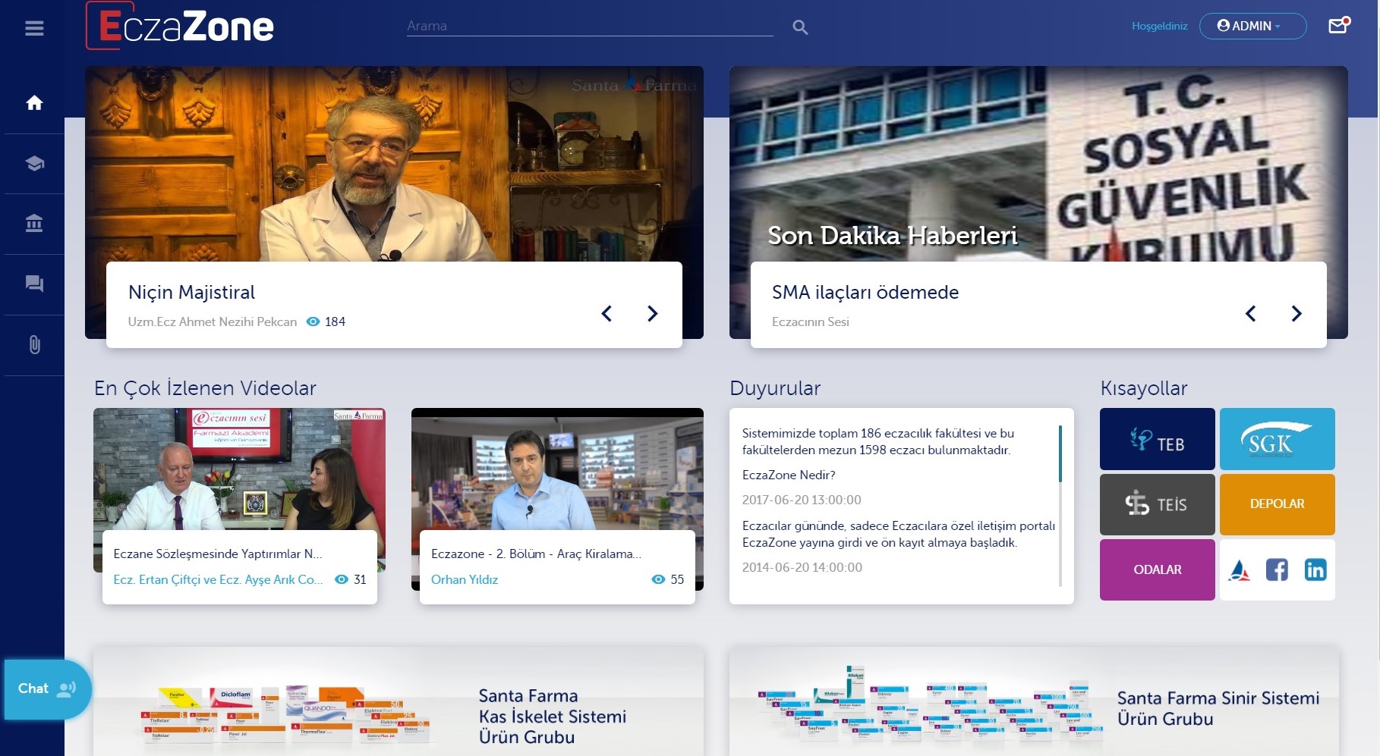Viewport: 1380px width, 756px height.
Task: Show previous news in SMA ilaçları slider
Action: [1250, 313]
